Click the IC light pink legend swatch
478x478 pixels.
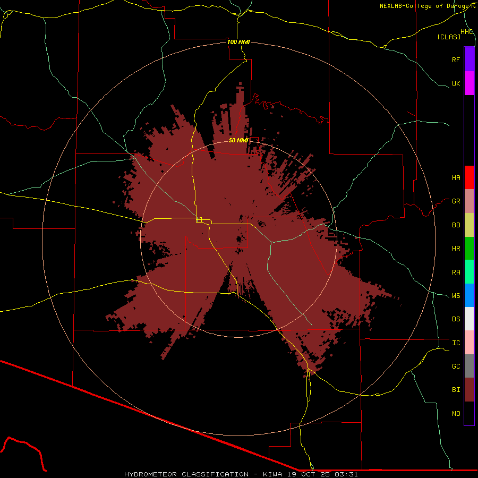[469, 343]
